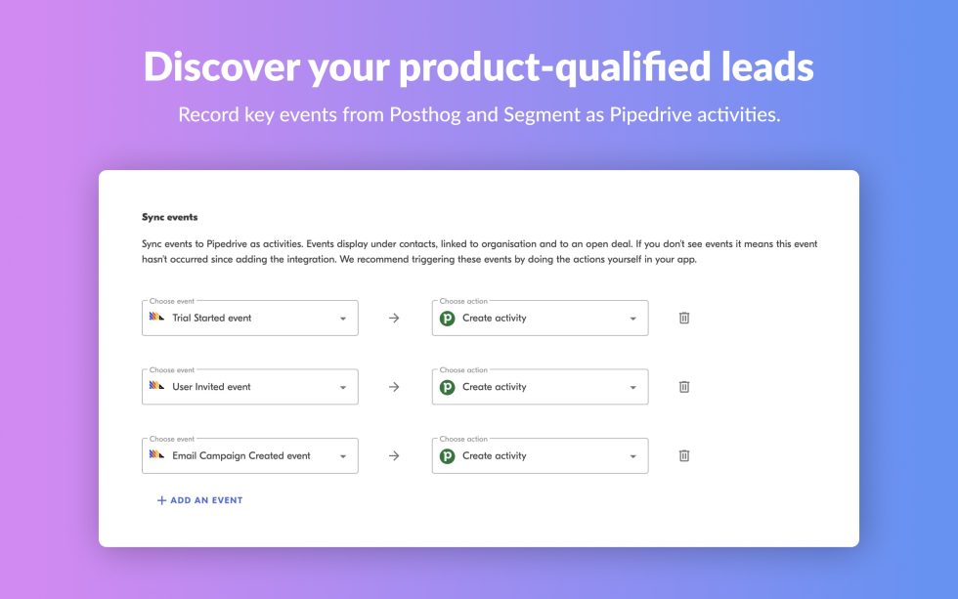The width and height of the screenshot is (958, 599).
Task: Select the 'Trial Started event' text
Action: 211,319
